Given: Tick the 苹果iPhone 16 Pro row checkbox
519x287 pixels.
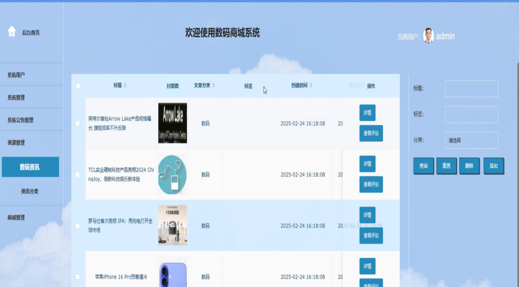Looking at the screenshot, I should coord(78,277).
